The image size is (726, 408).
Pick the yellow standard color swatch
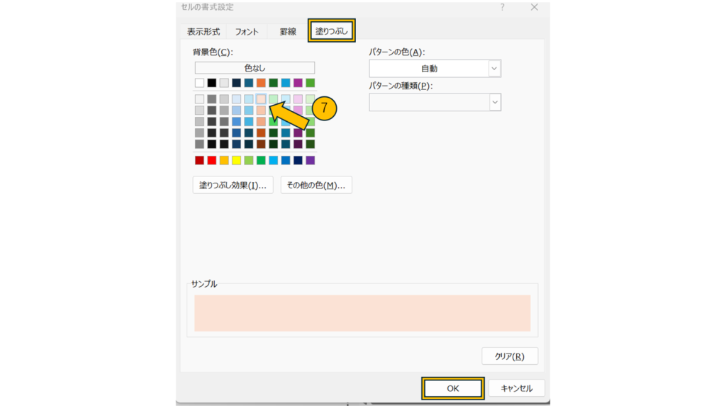click(x=236, y=160)
